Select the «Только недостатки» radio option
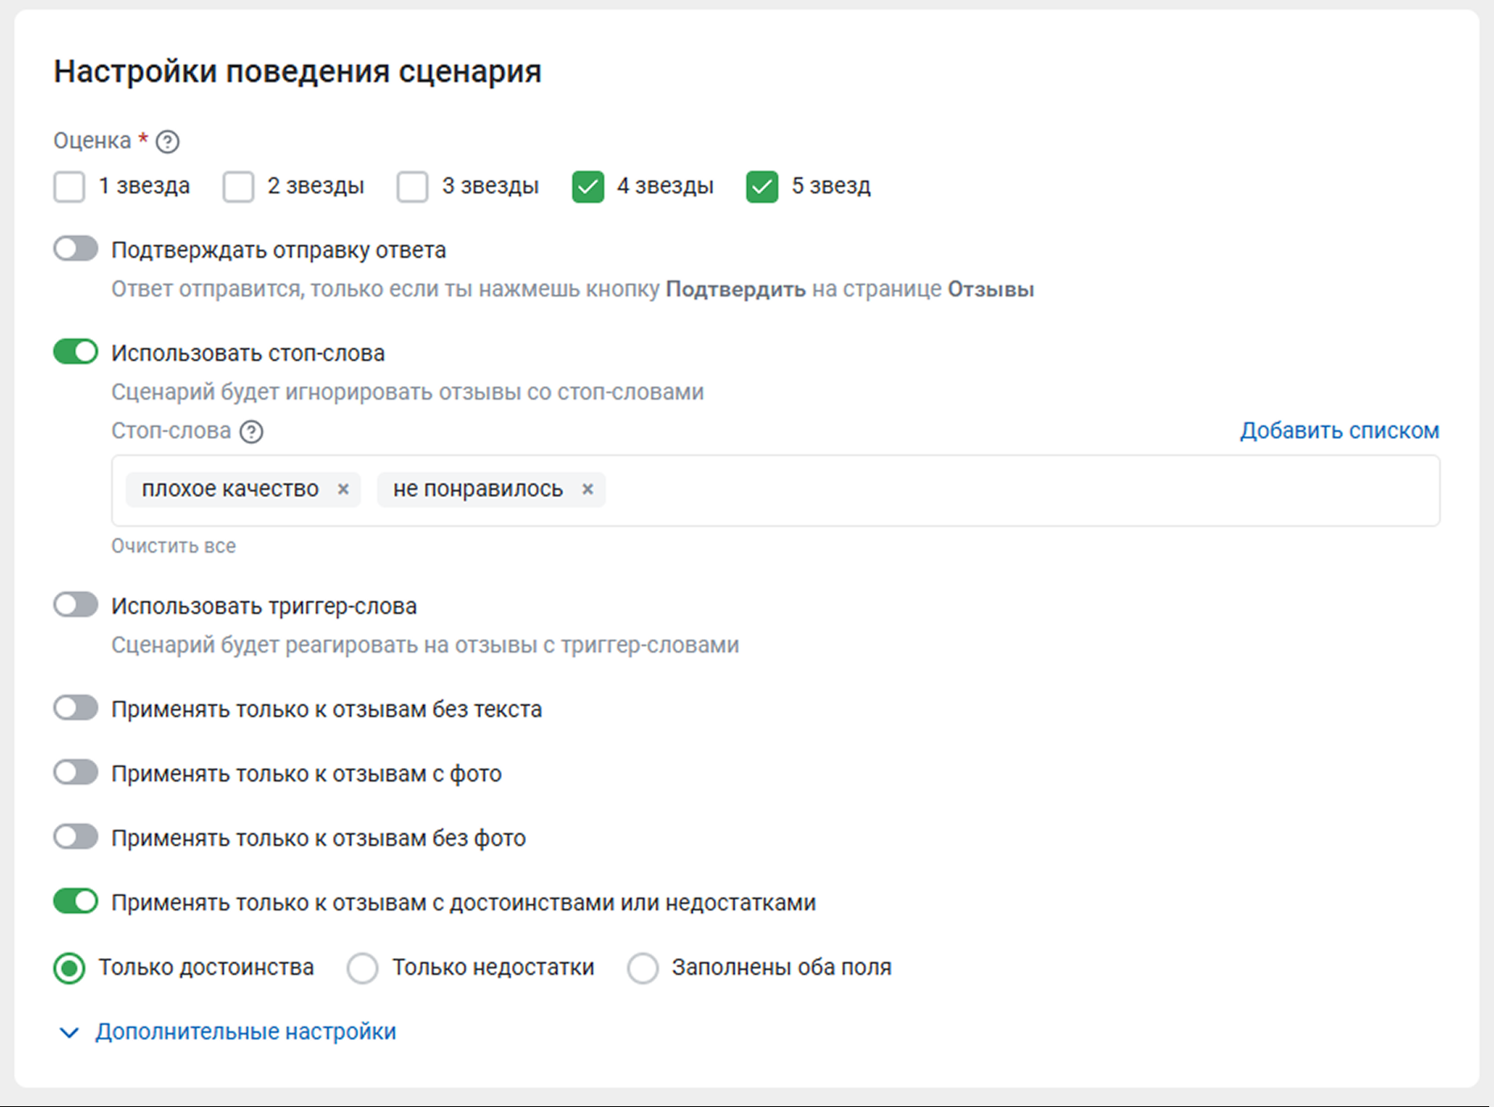 (363, 968)
